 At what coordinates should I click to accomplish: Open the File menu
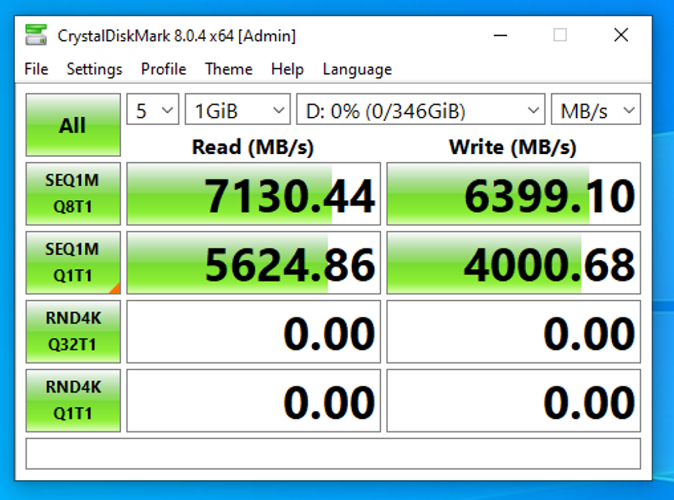pyautogui.click(x=37, y=69)
